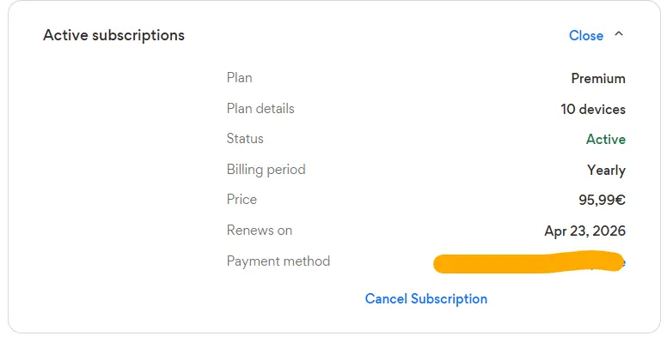Click the Payment method label
The width and height of the screenshot is (667, 342).
(x=278, y=261)
